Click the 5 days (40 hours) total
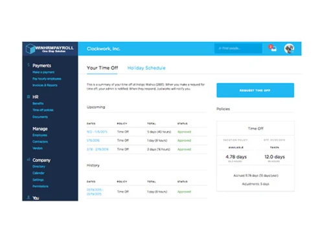Viewport: 324px width, 243px height. pos(159,132)
